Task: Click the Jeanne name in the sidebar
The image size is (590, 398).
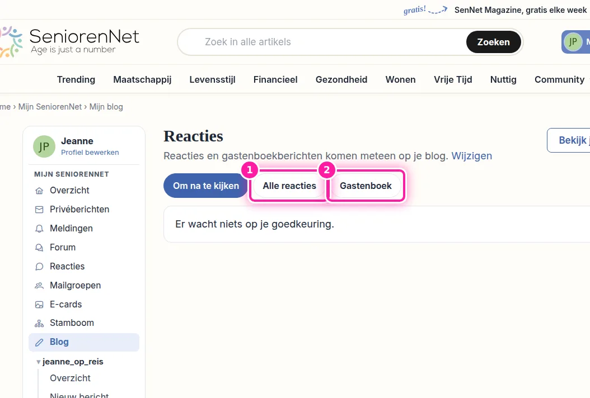Action: point(77,141)
